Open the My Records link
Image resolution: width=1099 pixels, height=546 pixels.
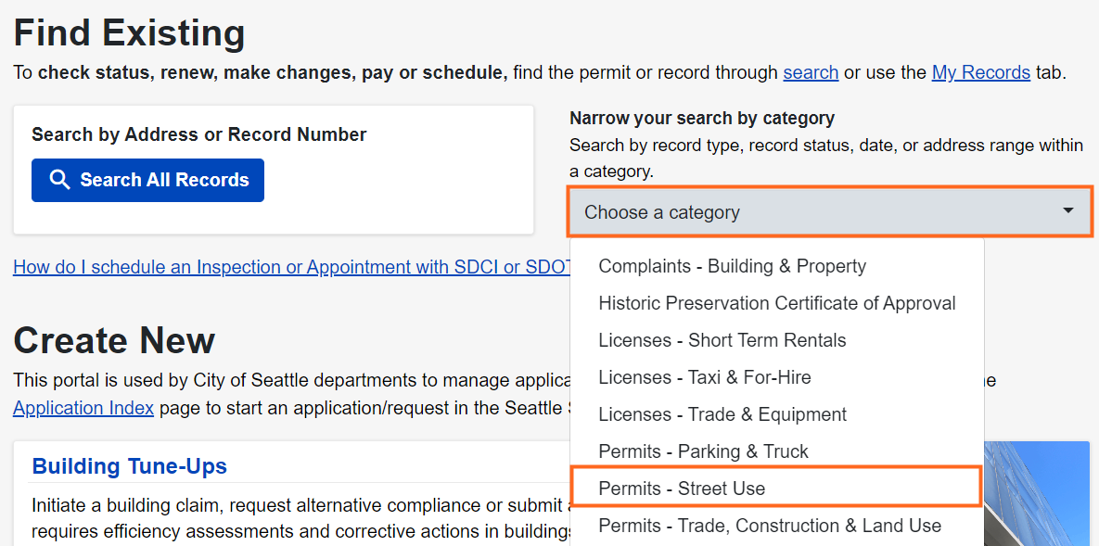(x=980, y=72)
